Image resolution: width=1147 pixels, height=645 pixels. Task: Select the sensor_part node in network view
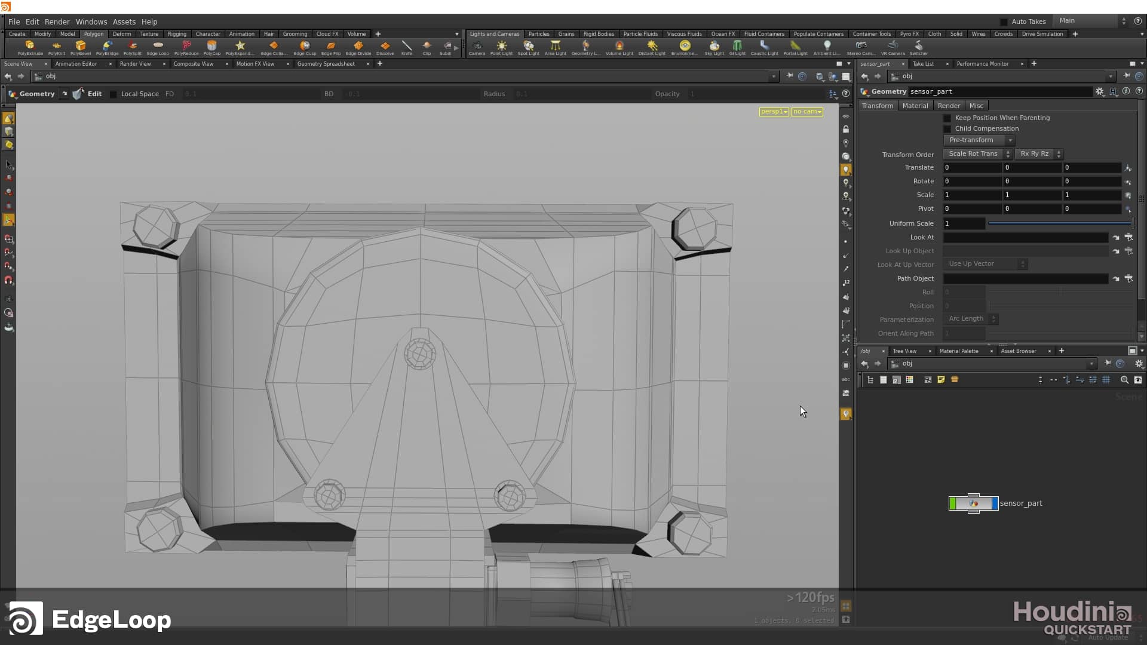[973, 503]
